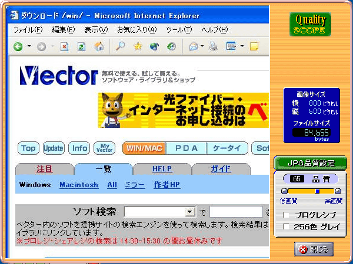
Task: Click the Windows label in category bar
Action: [x=35, y=185]
